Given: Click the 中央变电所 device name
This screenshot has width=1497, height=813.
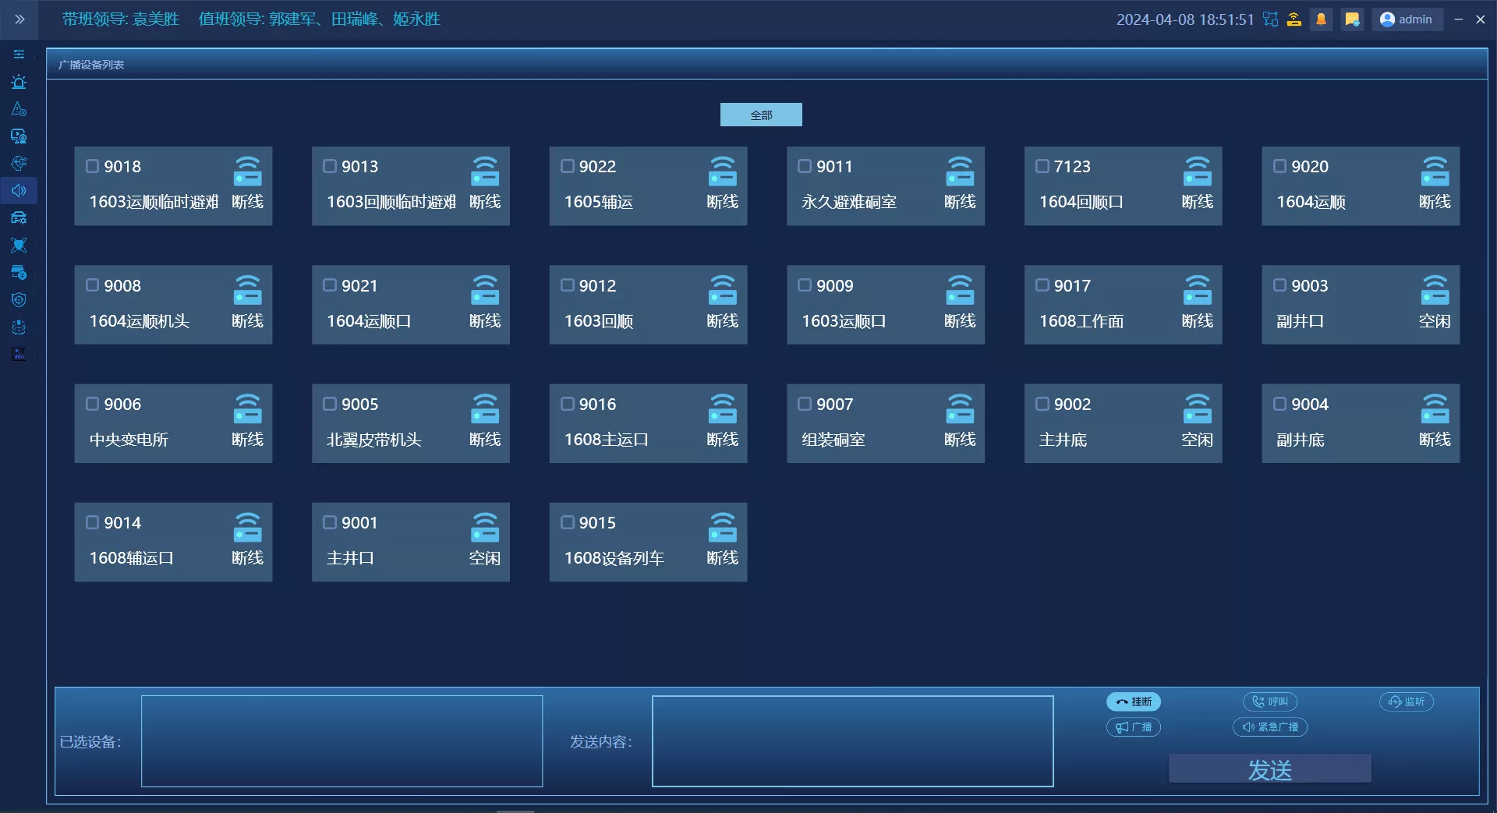Looking at the screenshot, I should coord(129,440).
